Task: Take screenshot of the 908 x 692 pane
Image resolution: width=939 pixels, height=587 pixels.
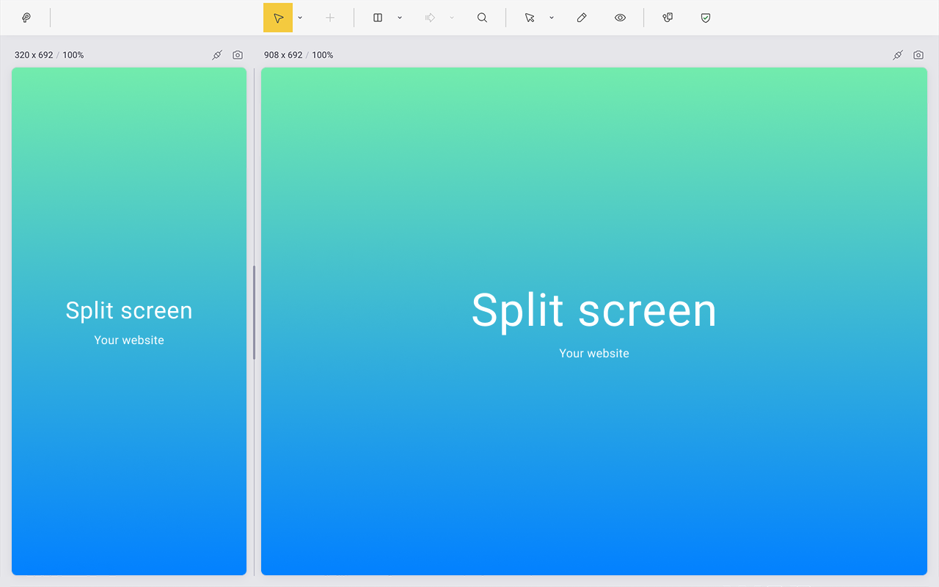Action: click(918, 55)
